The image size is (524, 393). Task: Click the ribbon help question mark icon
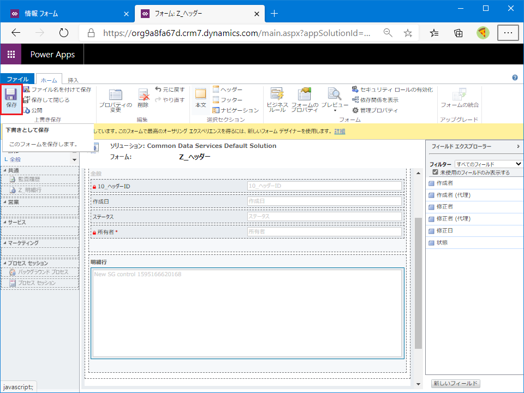tap(515, 78)
